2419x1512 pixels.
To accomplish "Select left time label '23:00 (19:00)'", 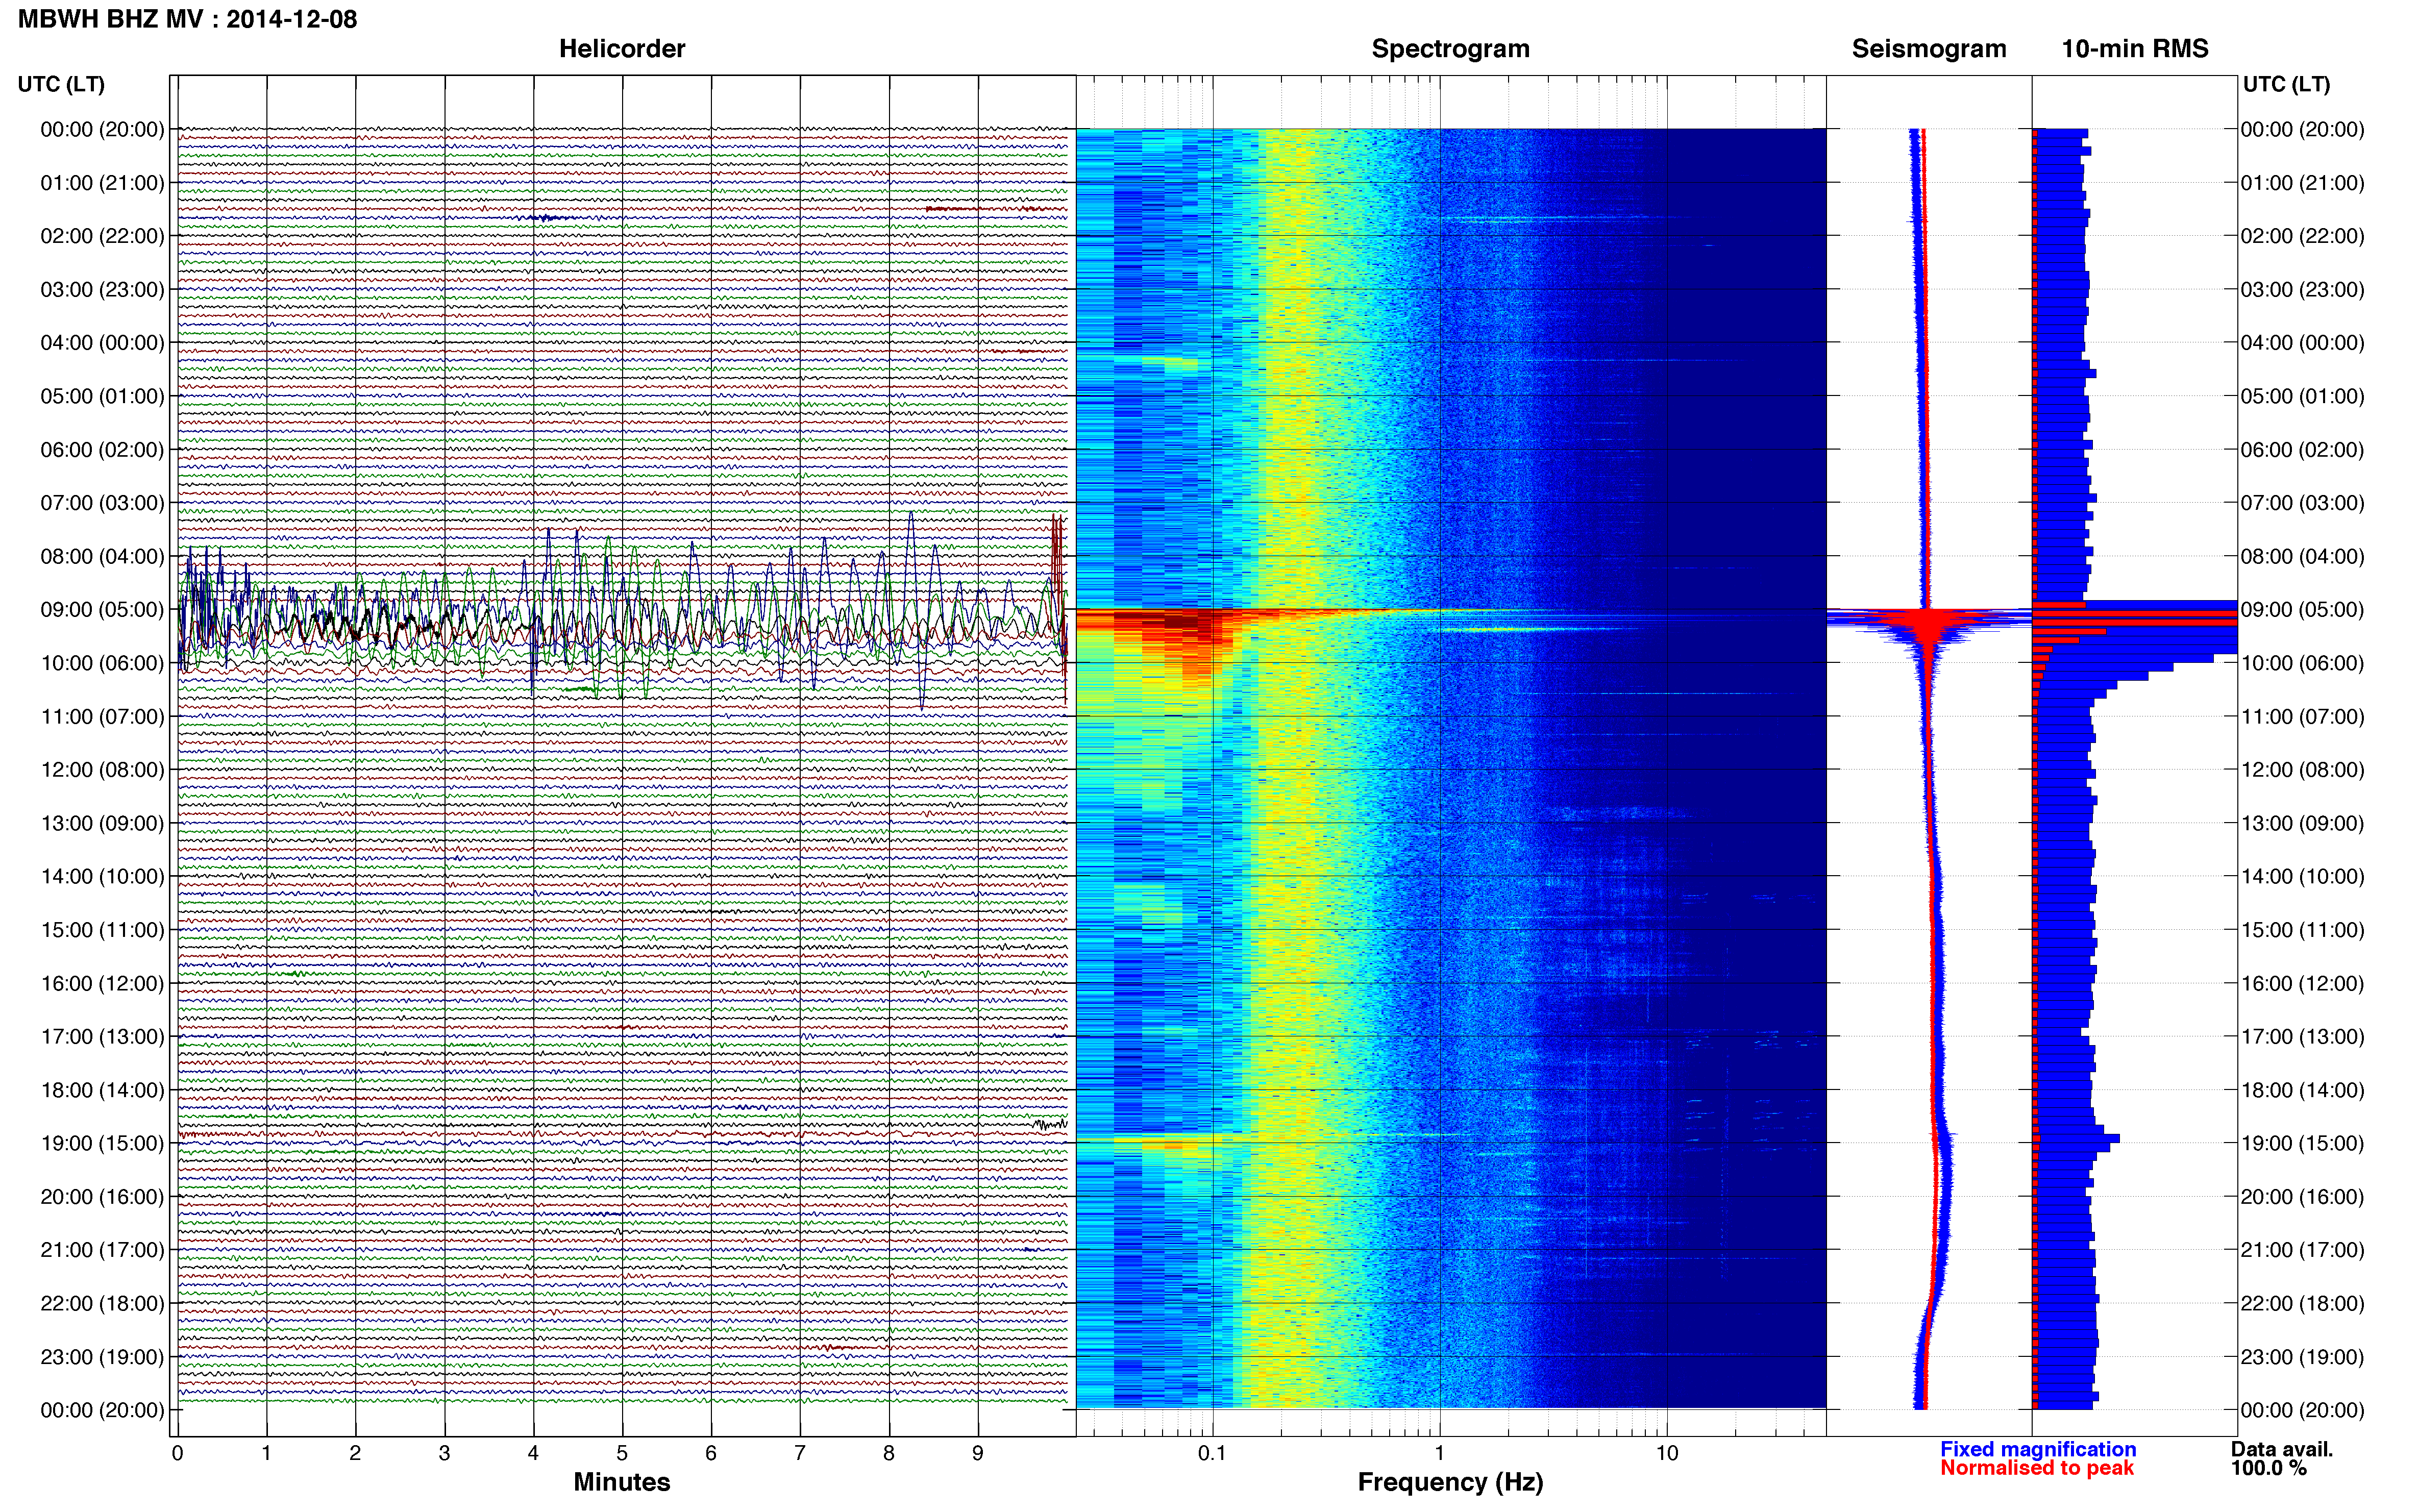I will 102,1357.
